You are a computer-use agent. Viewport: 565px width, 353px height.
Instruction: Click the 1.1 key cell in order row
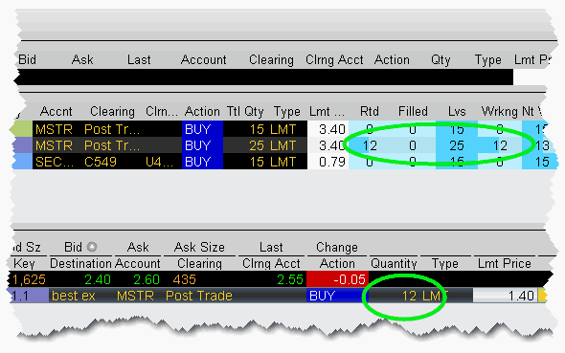tap(28, 296)
